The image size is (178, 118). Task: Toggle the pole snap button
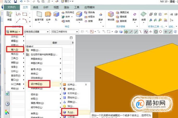[146, 32]
